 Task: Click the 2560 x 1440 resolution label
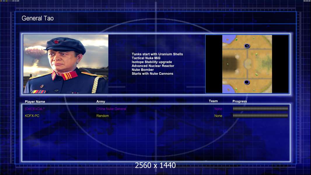pos(155,165)
